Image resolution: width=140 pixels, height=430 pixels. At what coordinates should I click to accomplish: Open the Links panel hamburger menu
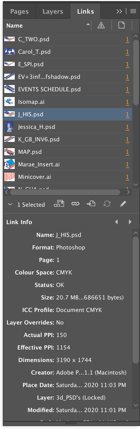pyautogui.click(x=133, y=11)
